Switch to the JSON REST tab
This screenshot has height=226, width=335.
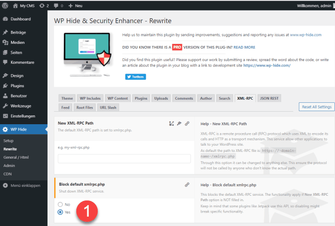pyautogui.click(x=269, y=98)
